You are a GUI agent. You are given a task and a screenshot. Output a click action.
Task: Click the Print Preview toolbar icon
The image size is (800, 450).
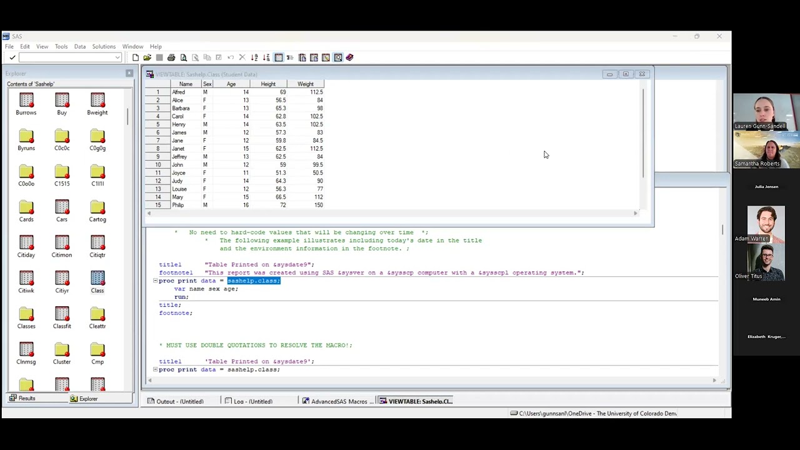(x=183, y=57)
